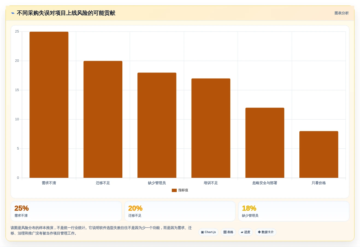360x247 pixels.
Task: Click the chart title 不同采购失误对项目上线风险的可能贡献
Action: [x=66, y=13]
